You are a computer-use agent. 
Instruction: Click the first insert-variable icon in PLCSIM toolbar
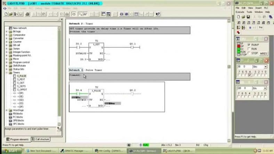(x=239, y=23)
